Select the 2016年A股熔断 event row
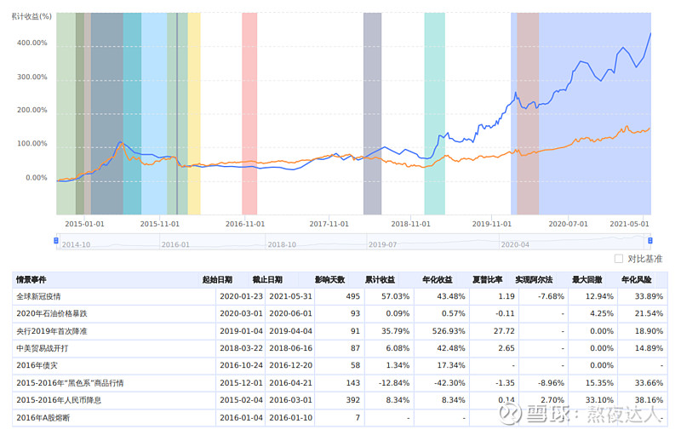The image size is (681, 435). click(340, 418)
